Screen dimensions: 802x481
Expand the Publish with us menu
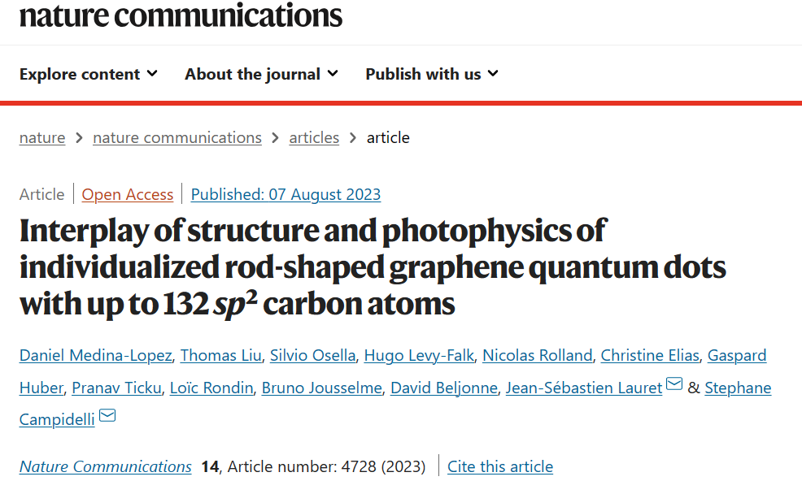tap(432, 74)
